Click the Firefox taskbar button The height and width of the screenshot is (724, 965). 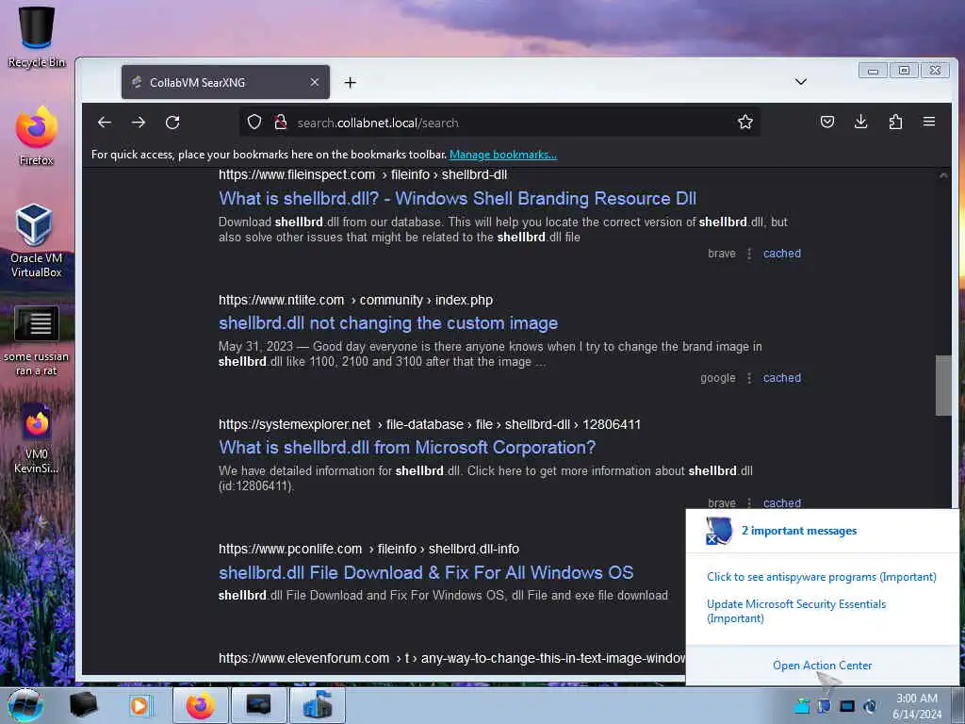pyautogui.click(x=201, y=705)
